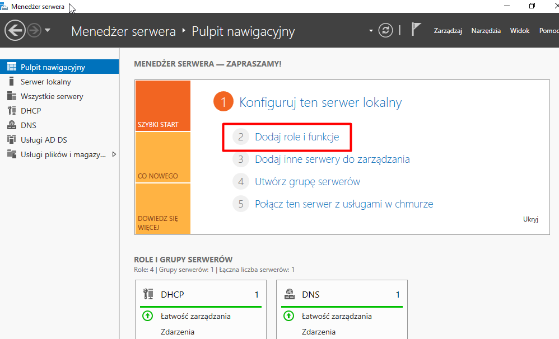
Task: Open navigation history dropdown arrow
Action: [x=48, y=30]
